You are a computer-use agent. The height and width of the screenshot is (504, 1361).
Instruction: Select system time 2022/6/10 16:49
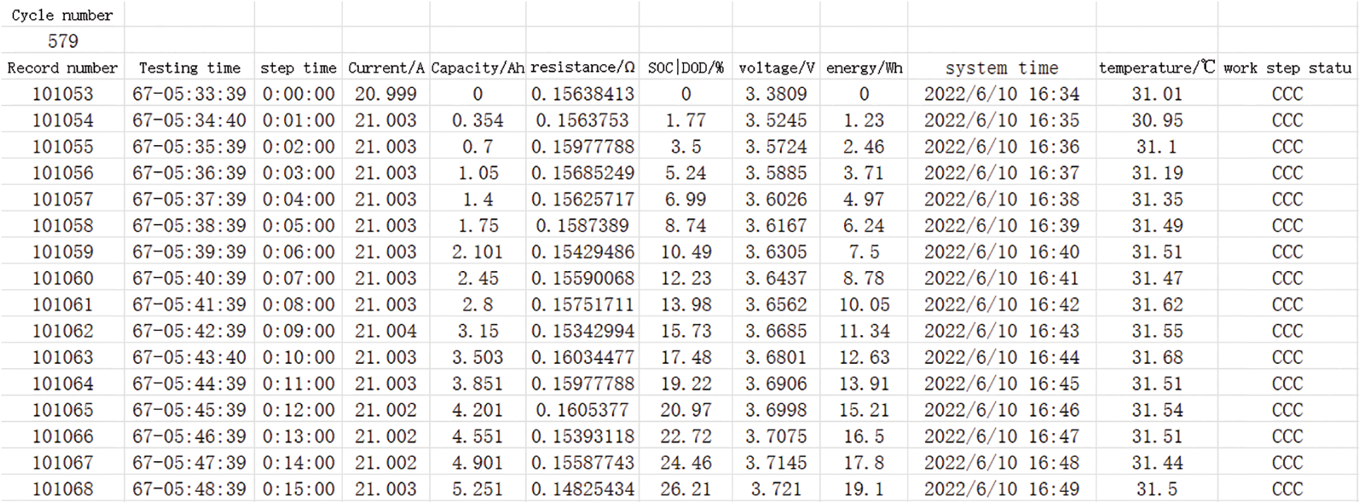click(x=1001, y=489)
